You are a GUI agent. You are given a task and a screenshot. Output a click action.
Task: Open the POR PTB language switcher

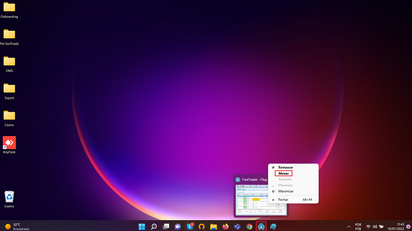coord(358,227)
